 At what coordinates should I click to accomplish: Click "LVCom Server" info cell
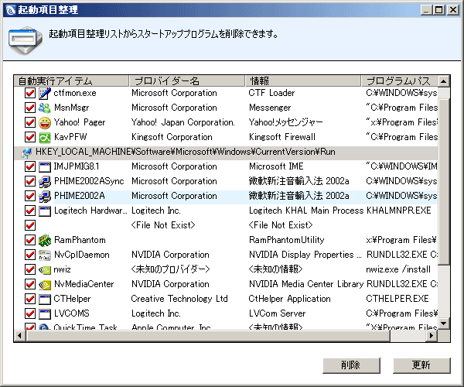pyautogui.click(x=278, y=313)
